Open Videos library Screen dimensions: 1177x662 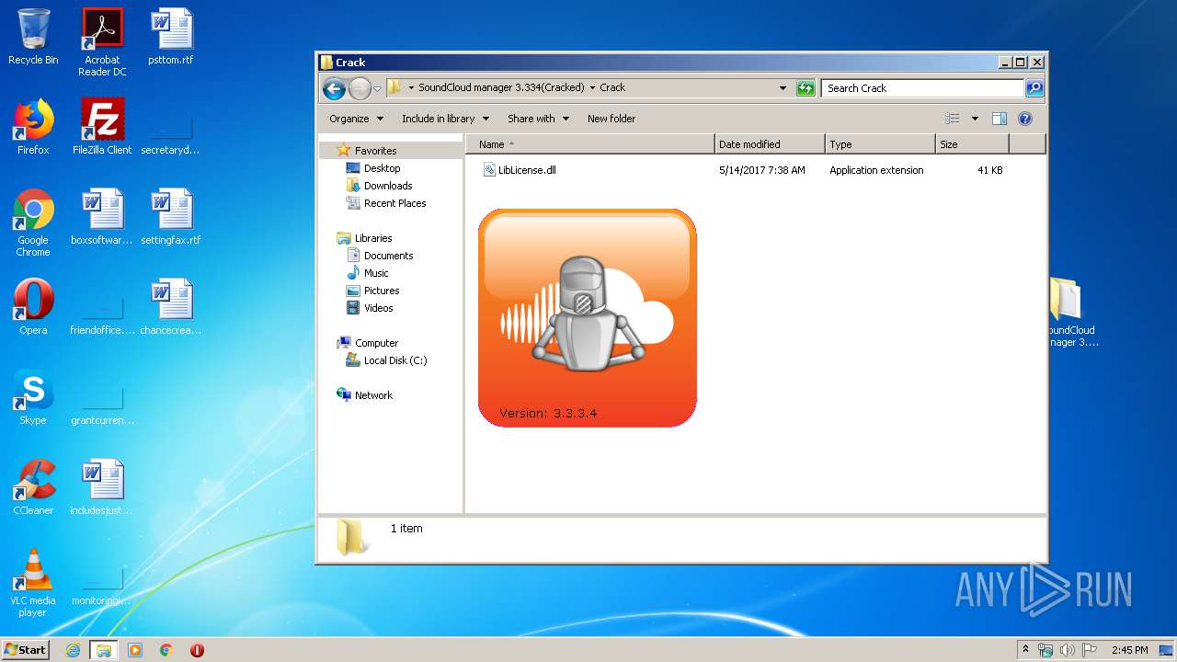(378, 308)
